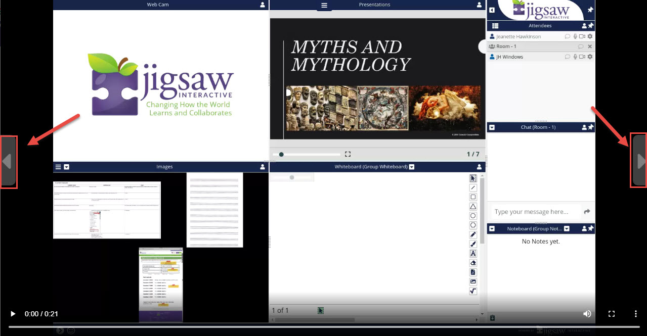The width and height of the screenshot is (647, 336).
Task: Open the Presentations hamburger menu
Action: 324,5
